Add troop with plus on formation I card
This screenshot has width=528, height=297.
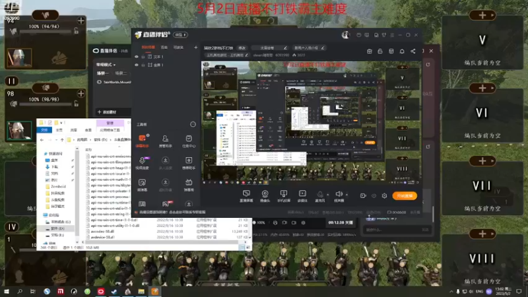coord(81,21)
